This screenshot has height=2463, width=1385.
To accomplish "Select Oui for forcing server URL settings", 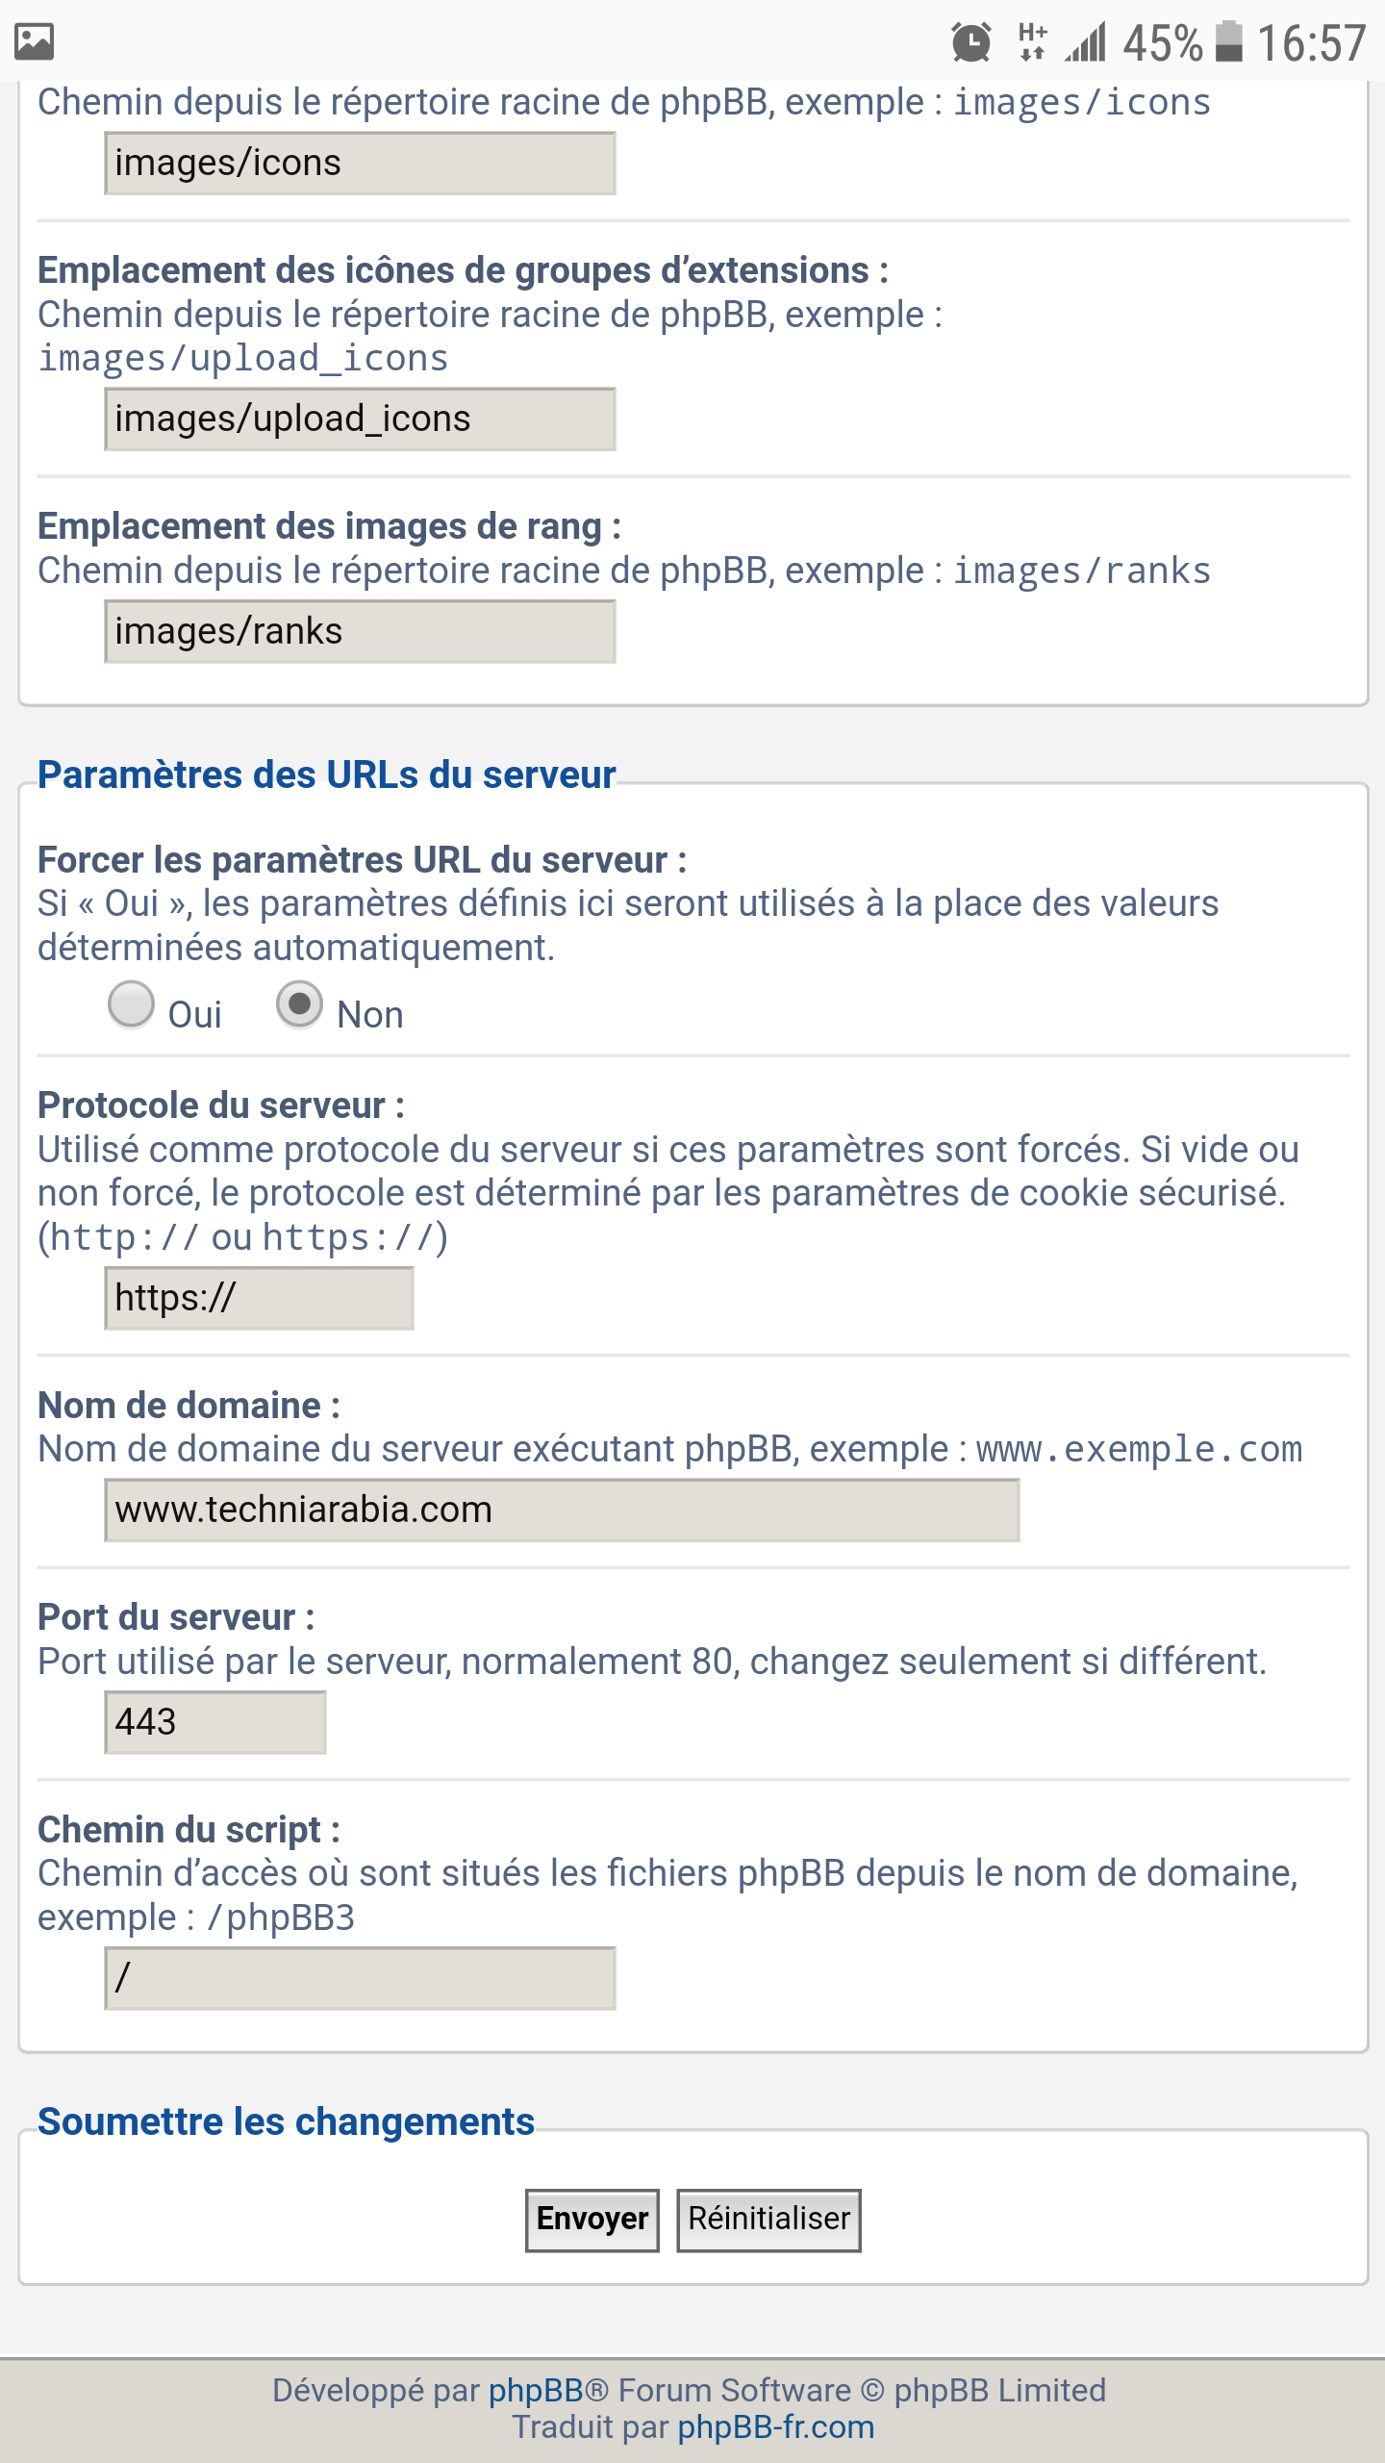I will 131,1004.
